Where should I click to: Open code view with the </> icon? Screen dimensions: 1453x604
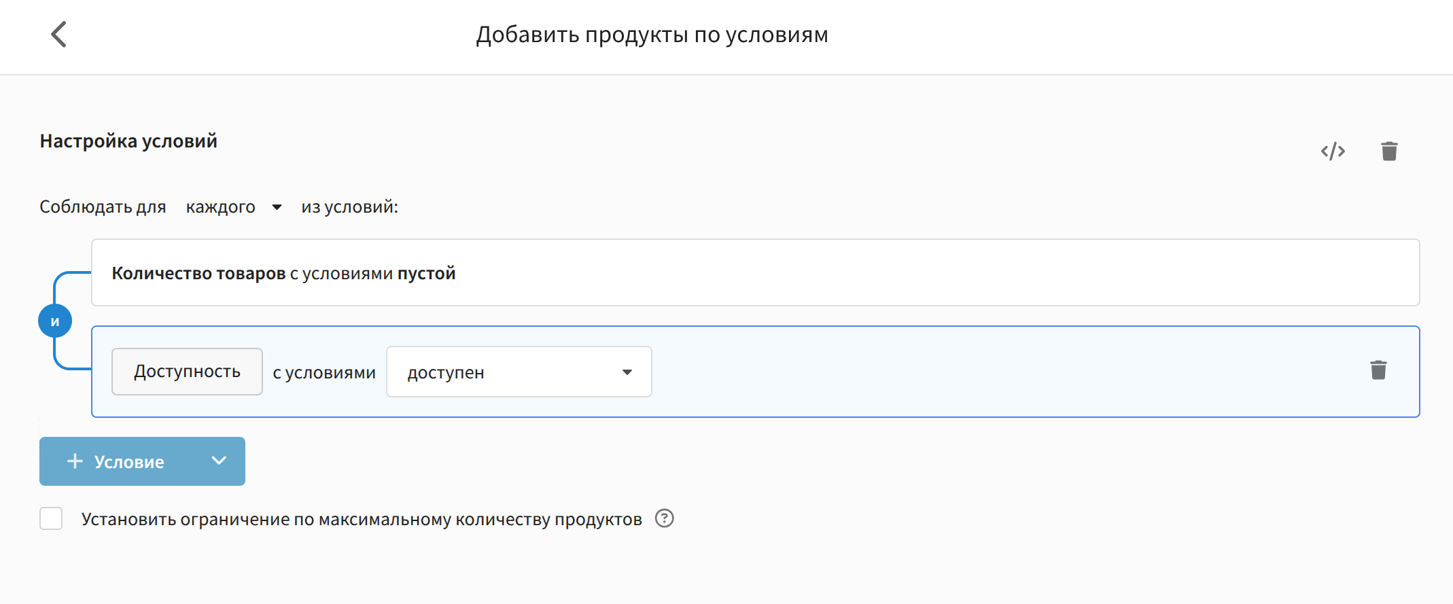(1333, 151)
